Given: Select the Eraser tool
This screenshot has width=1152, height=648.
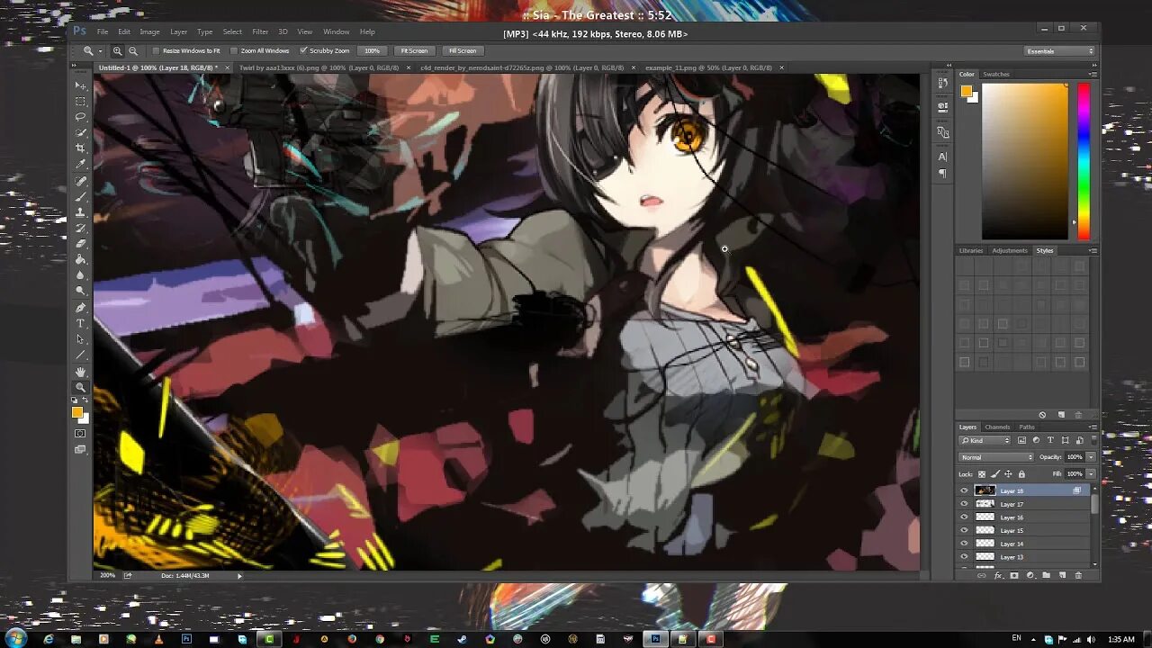Looking at the screenshot, I should 80,243.
